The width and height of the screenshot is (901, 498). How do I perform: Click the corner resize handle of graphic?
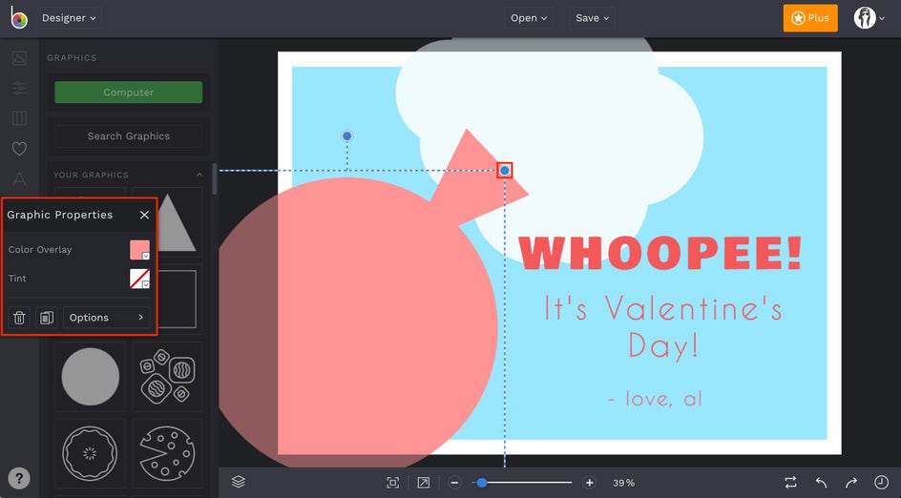coord(505,170)
